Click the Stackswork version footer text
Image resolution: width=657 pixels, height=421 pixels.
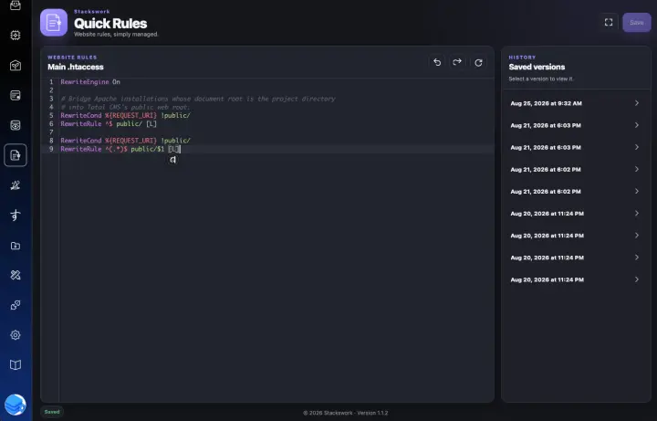click(346, 413)
